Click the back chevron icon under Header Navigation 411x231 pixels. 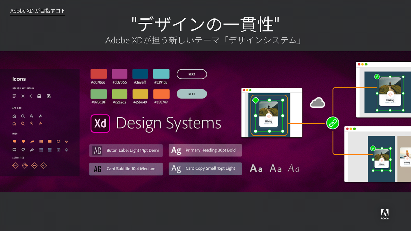coord(30,96)
